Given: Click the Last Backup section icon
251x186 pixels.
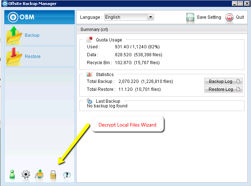Looking at the screenshot, I should coord(89,101).
